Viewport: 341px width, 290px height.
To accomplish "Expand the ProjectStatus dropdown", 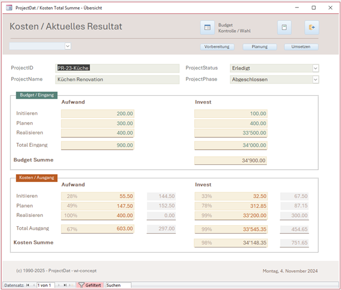I will [315, 68].
